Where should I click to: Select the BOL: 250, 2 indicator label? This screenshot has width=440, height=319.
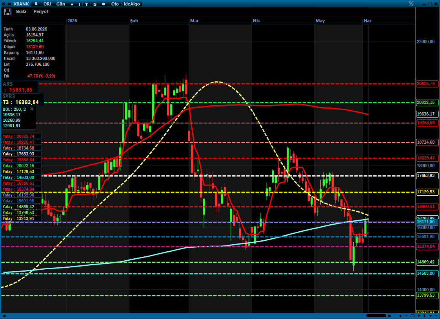coord(14,109)
